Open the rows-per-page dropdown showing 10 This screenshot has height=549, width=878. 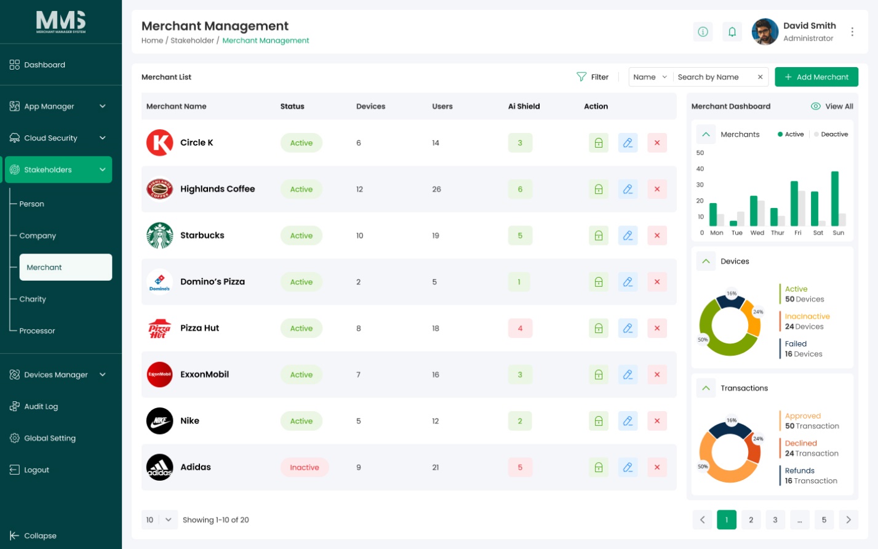(x=159, y=520)
